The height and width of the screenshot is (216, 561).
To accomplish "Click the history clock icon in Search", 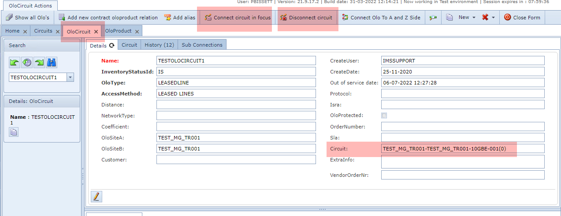I will click(27, 62).
